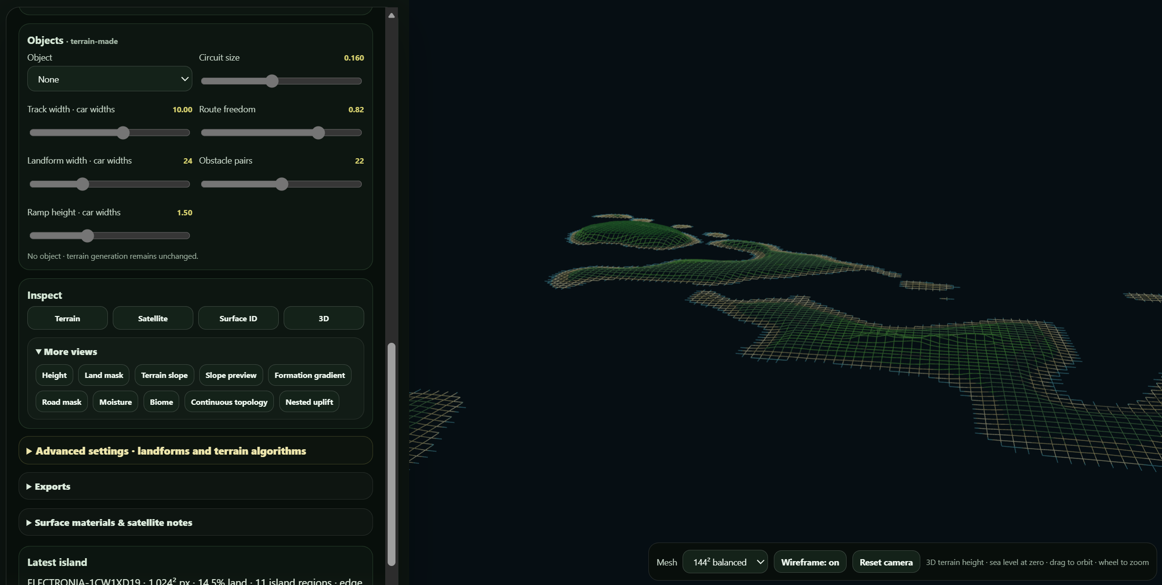Click the Route freedom value 0.82
Screen dimensions: 1162x585
356,109
